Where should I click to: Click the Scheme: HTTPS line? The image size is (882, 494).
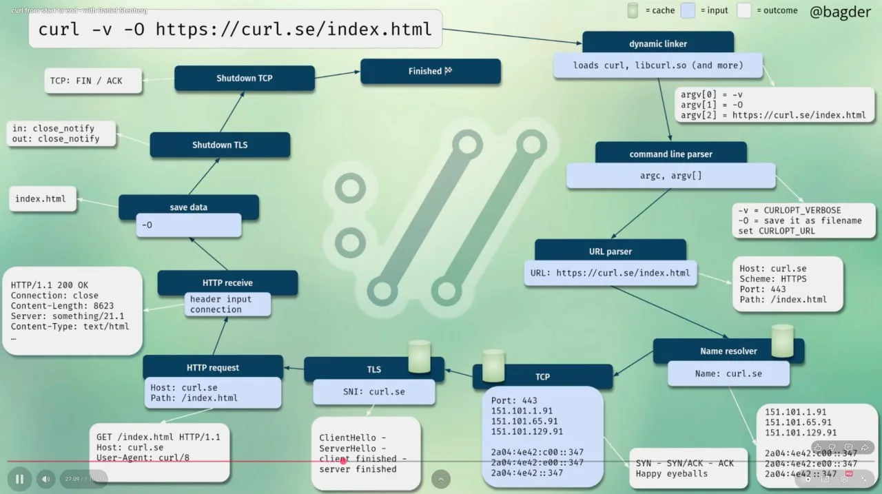773,279
